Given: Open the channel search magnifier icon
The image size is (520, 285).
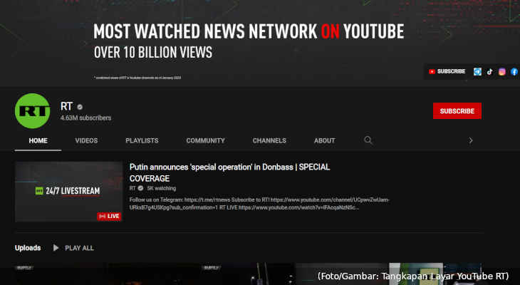Looking at the screenshot, I should pos(368,140).
